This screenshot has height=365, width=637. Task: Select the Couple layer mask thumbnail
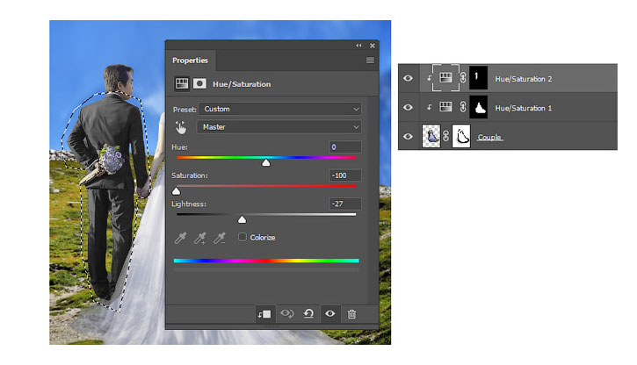click(x=461, y=136)
